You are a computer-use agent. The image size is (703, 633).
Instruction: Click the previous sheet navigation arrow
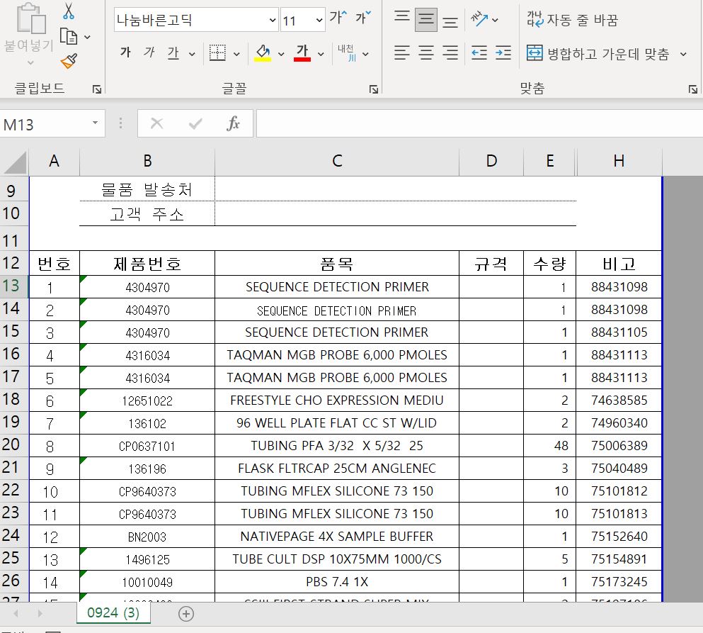coord(16,613)
